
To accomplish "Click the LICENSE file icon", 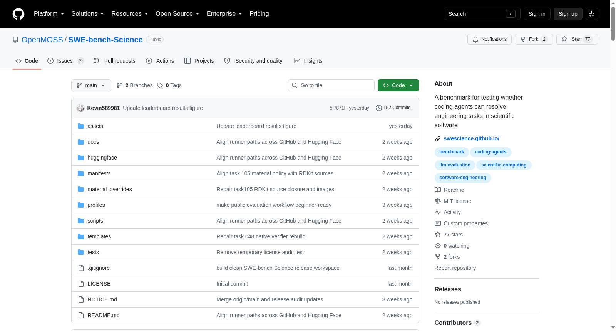I will (x=81, y=284).
